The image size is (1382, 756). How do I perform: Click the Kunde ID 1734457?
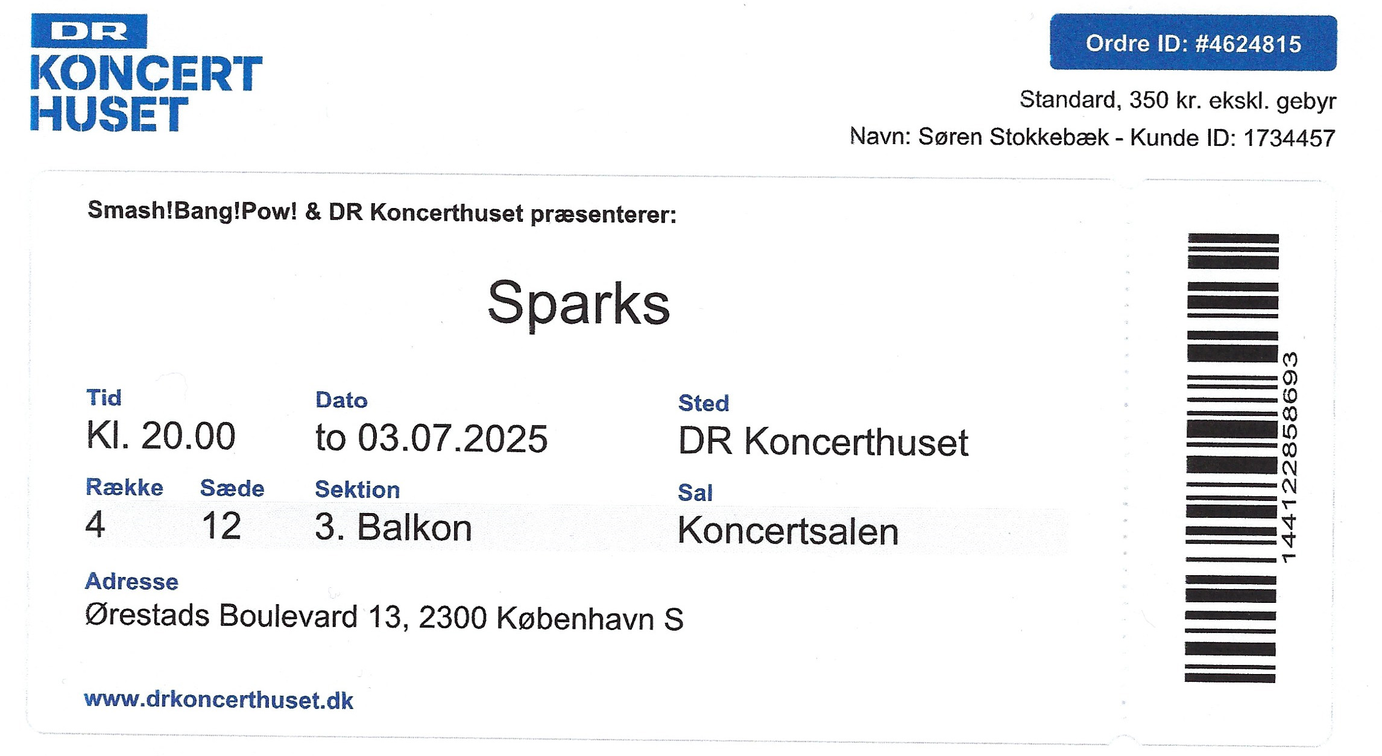point(1232,138)
